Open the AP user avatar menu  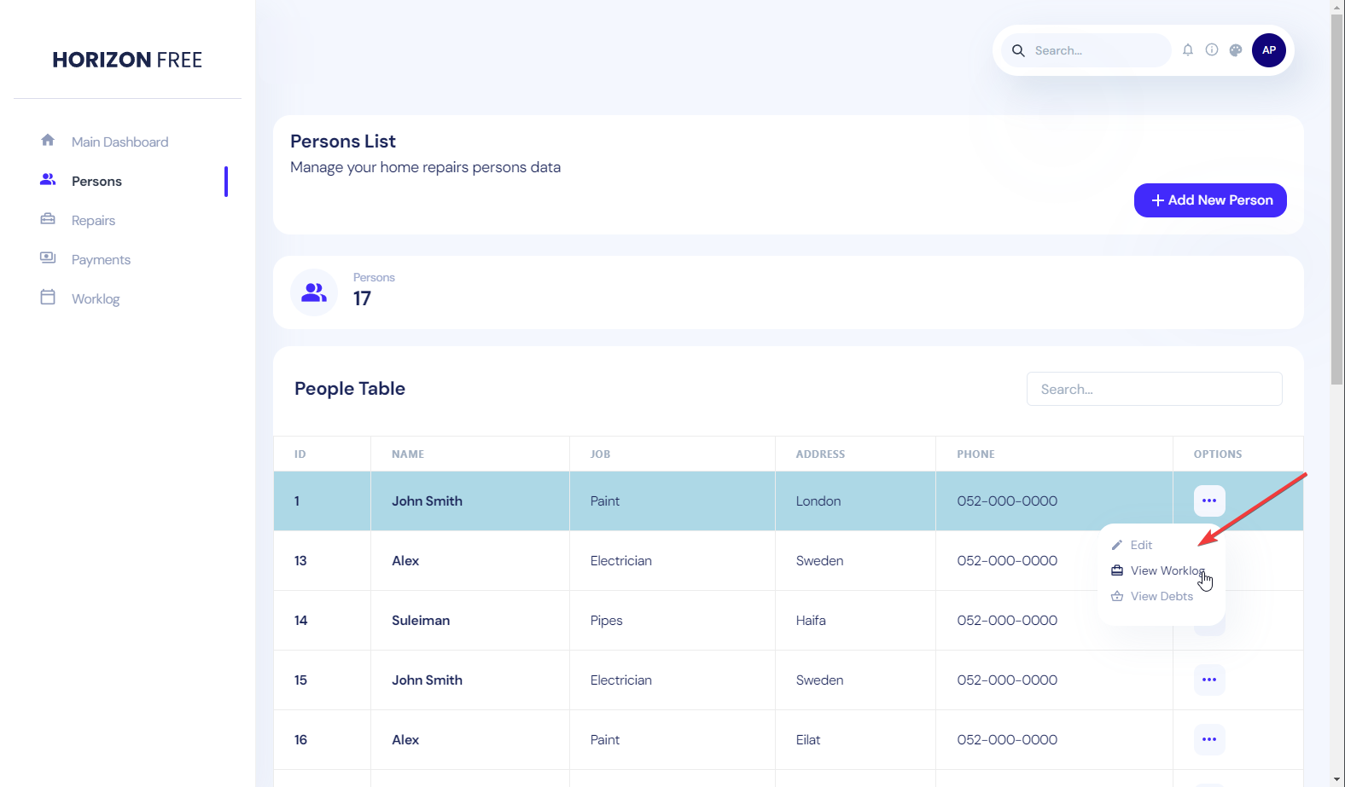pyautogui.click(x=1269, y=50)
